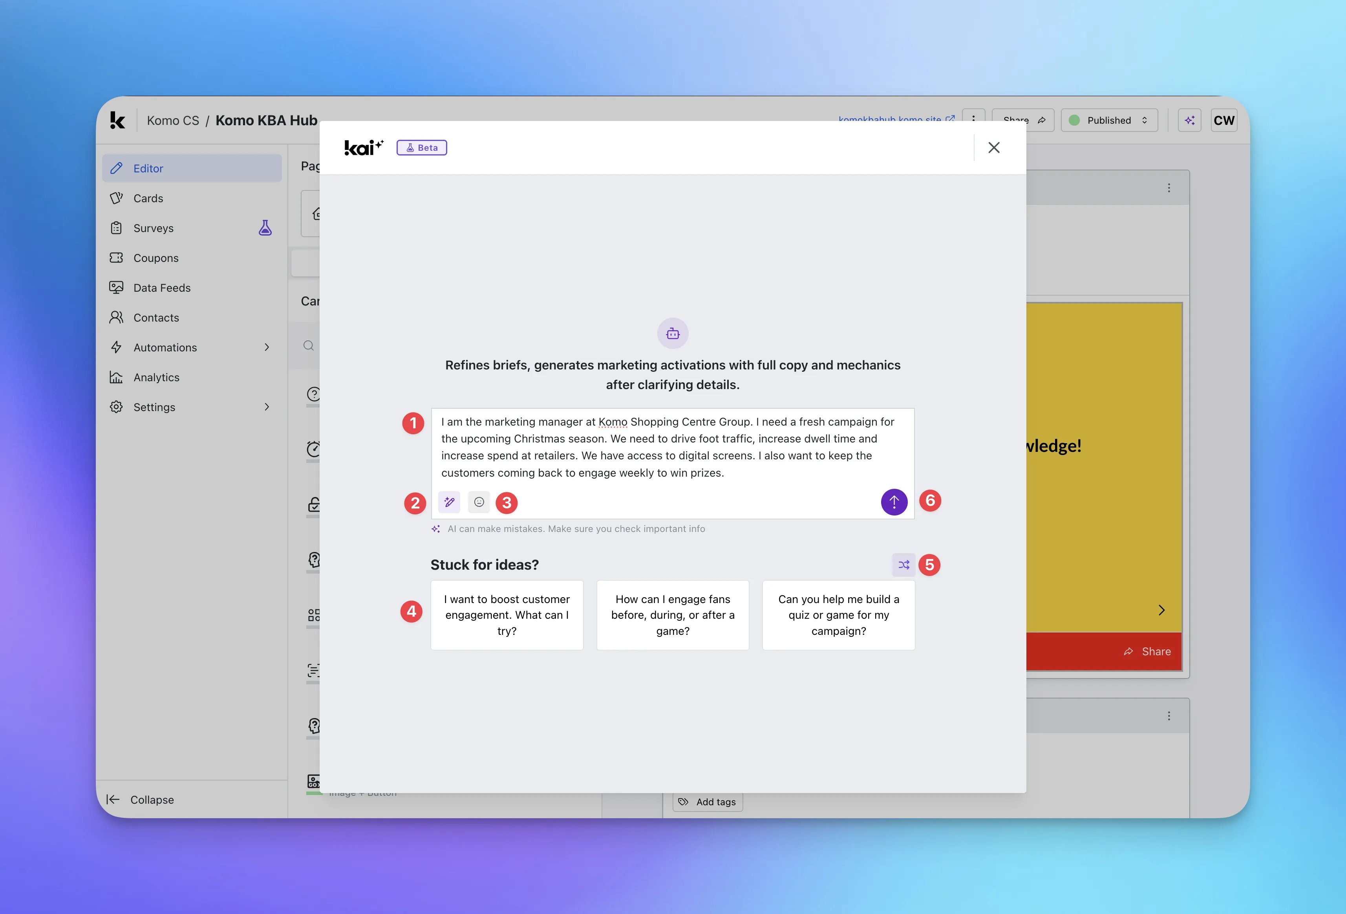1346x914 pixels.
Task: Open the upper card's three-dot options menu
Action: click(1169, 188)
